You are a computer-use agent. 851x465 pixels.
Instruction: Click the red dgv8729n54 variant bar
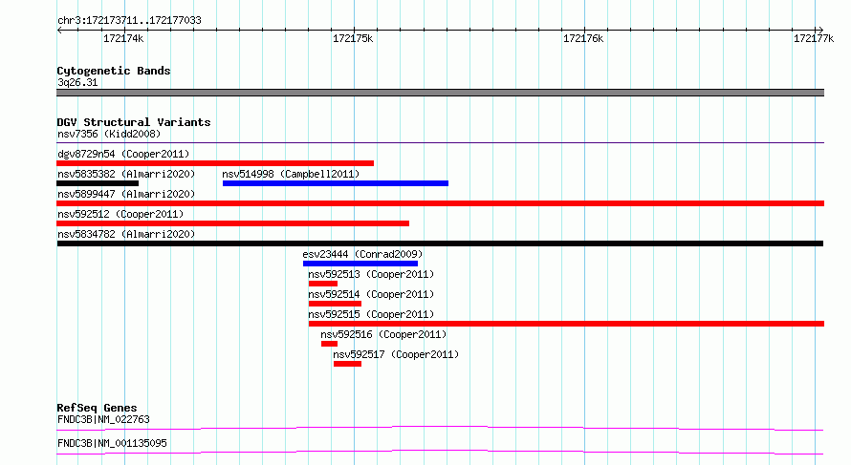coord(215,163)
